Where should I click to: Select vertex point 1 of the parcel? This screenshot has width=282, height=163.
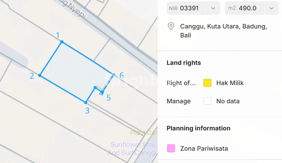62,42
